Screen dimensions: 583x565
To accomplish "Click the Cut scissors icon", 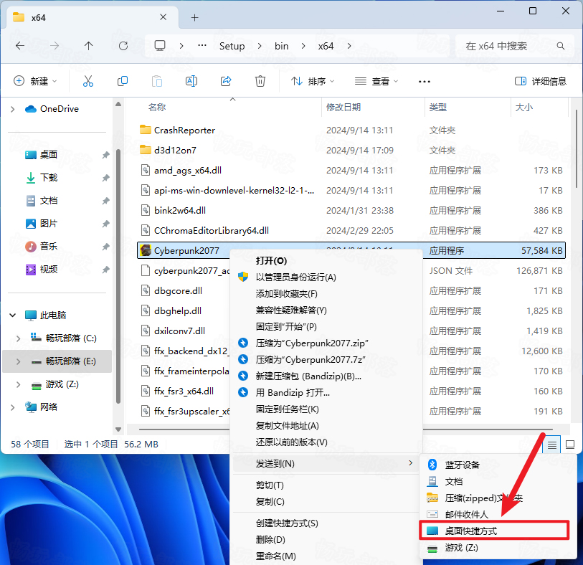I will [x=88, y=81].
